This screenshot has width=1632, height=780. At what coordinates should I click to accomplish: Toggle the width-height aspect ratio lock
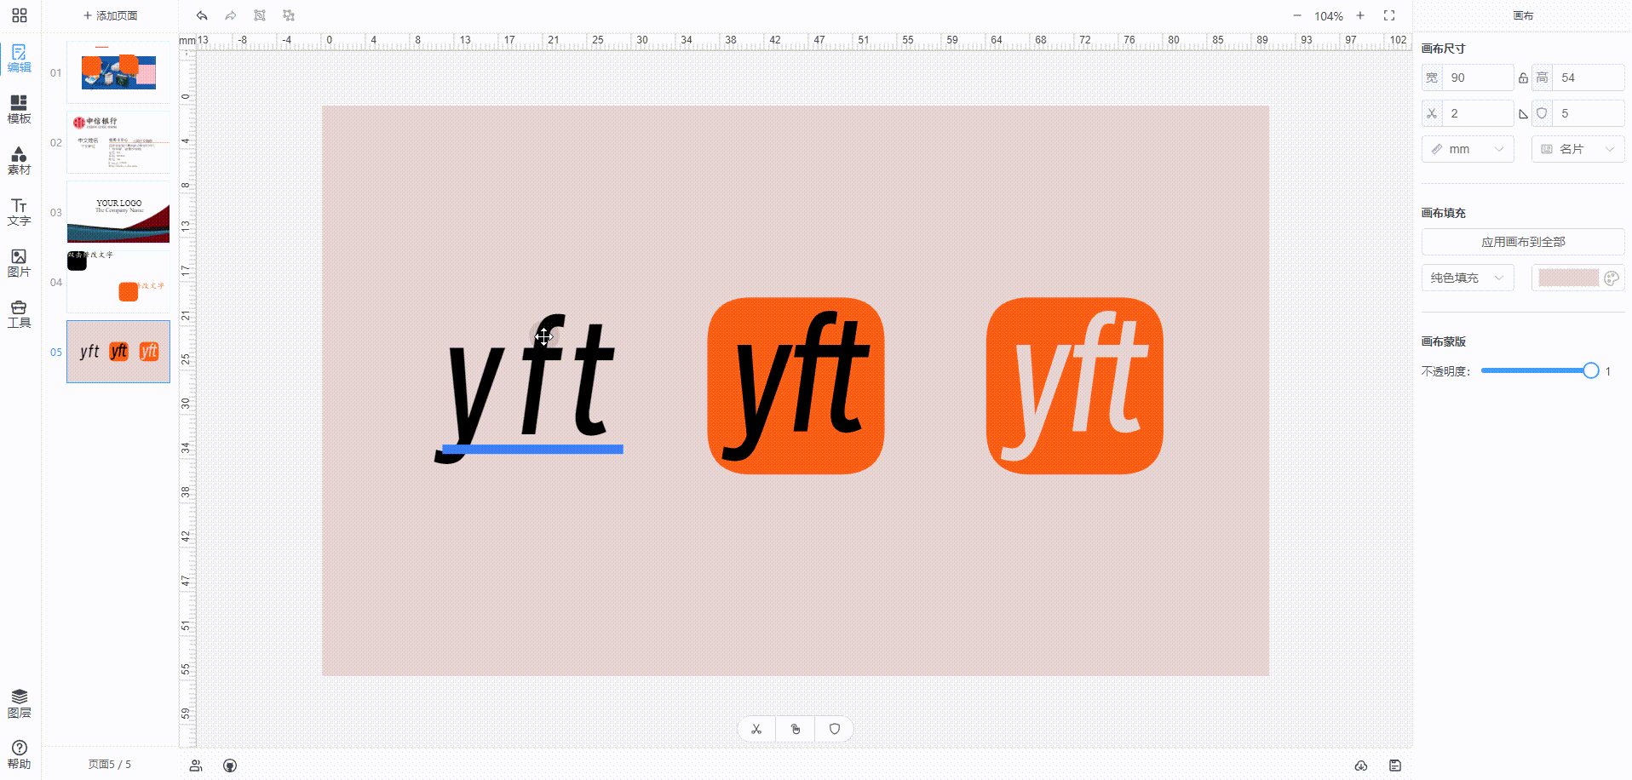pos(1523,77)
